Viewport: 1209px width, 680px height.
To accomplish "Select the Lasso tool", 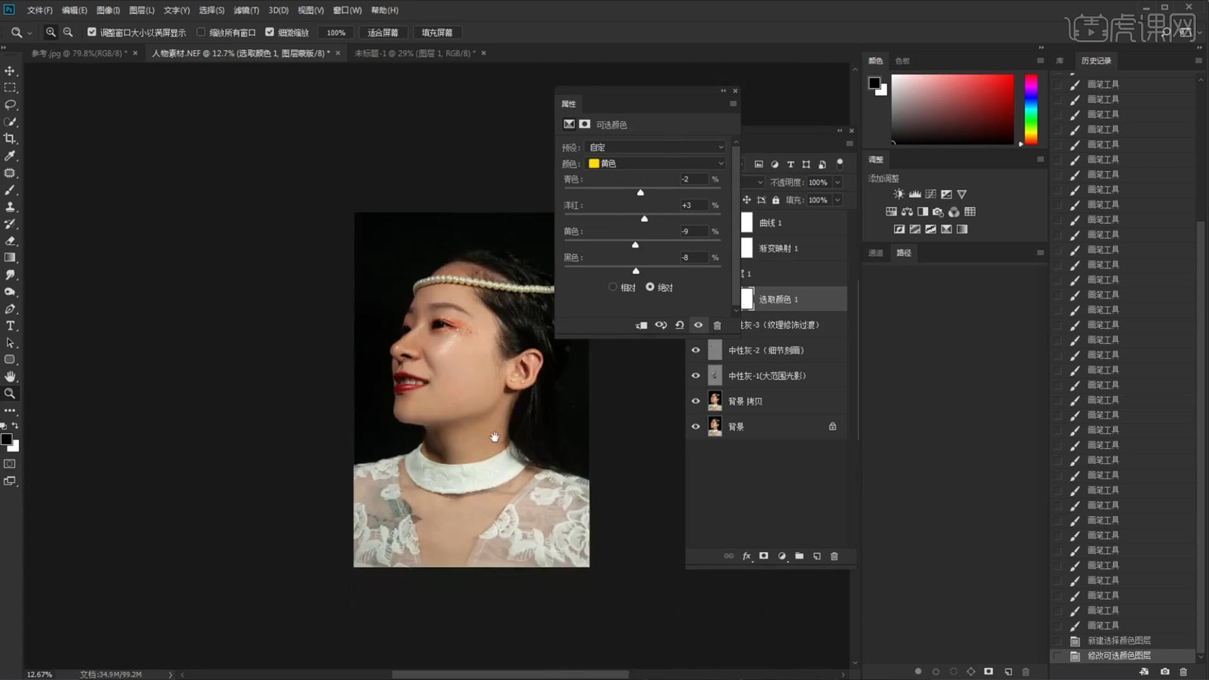I will tap(10, 105).
